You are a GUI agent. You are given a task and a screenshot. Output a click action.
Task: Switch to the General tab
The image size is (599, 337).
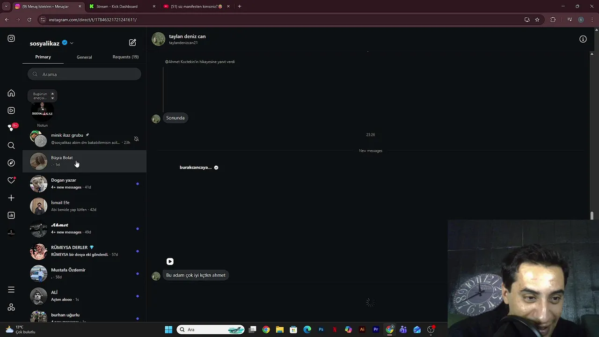(x=84, y=57)
